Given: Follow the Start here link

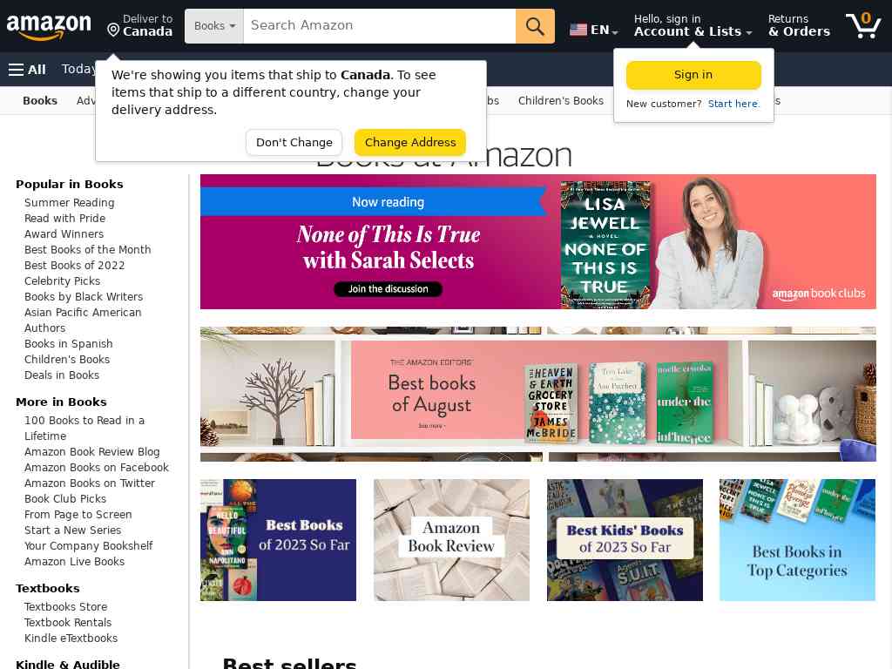Looking at the screenshot, I should tap(733, 104).
